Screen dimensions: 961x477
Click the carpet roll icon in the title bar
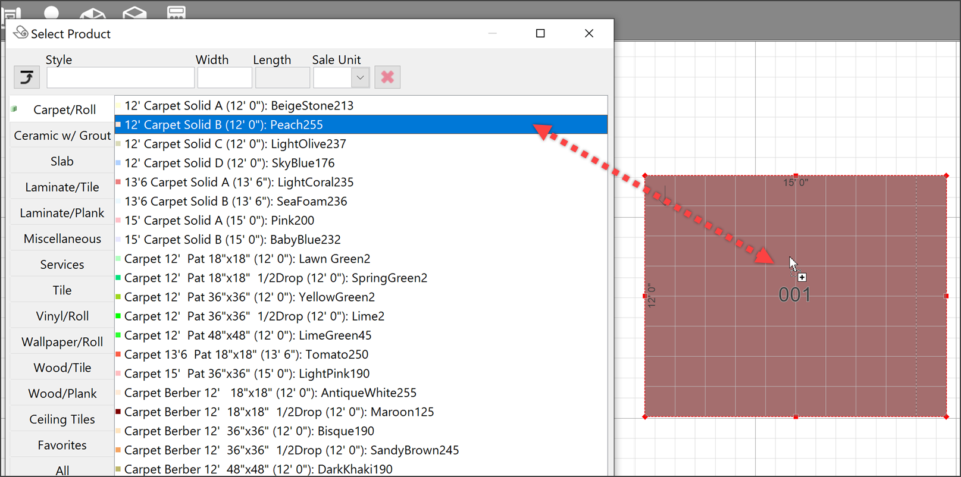click(20, 33)
